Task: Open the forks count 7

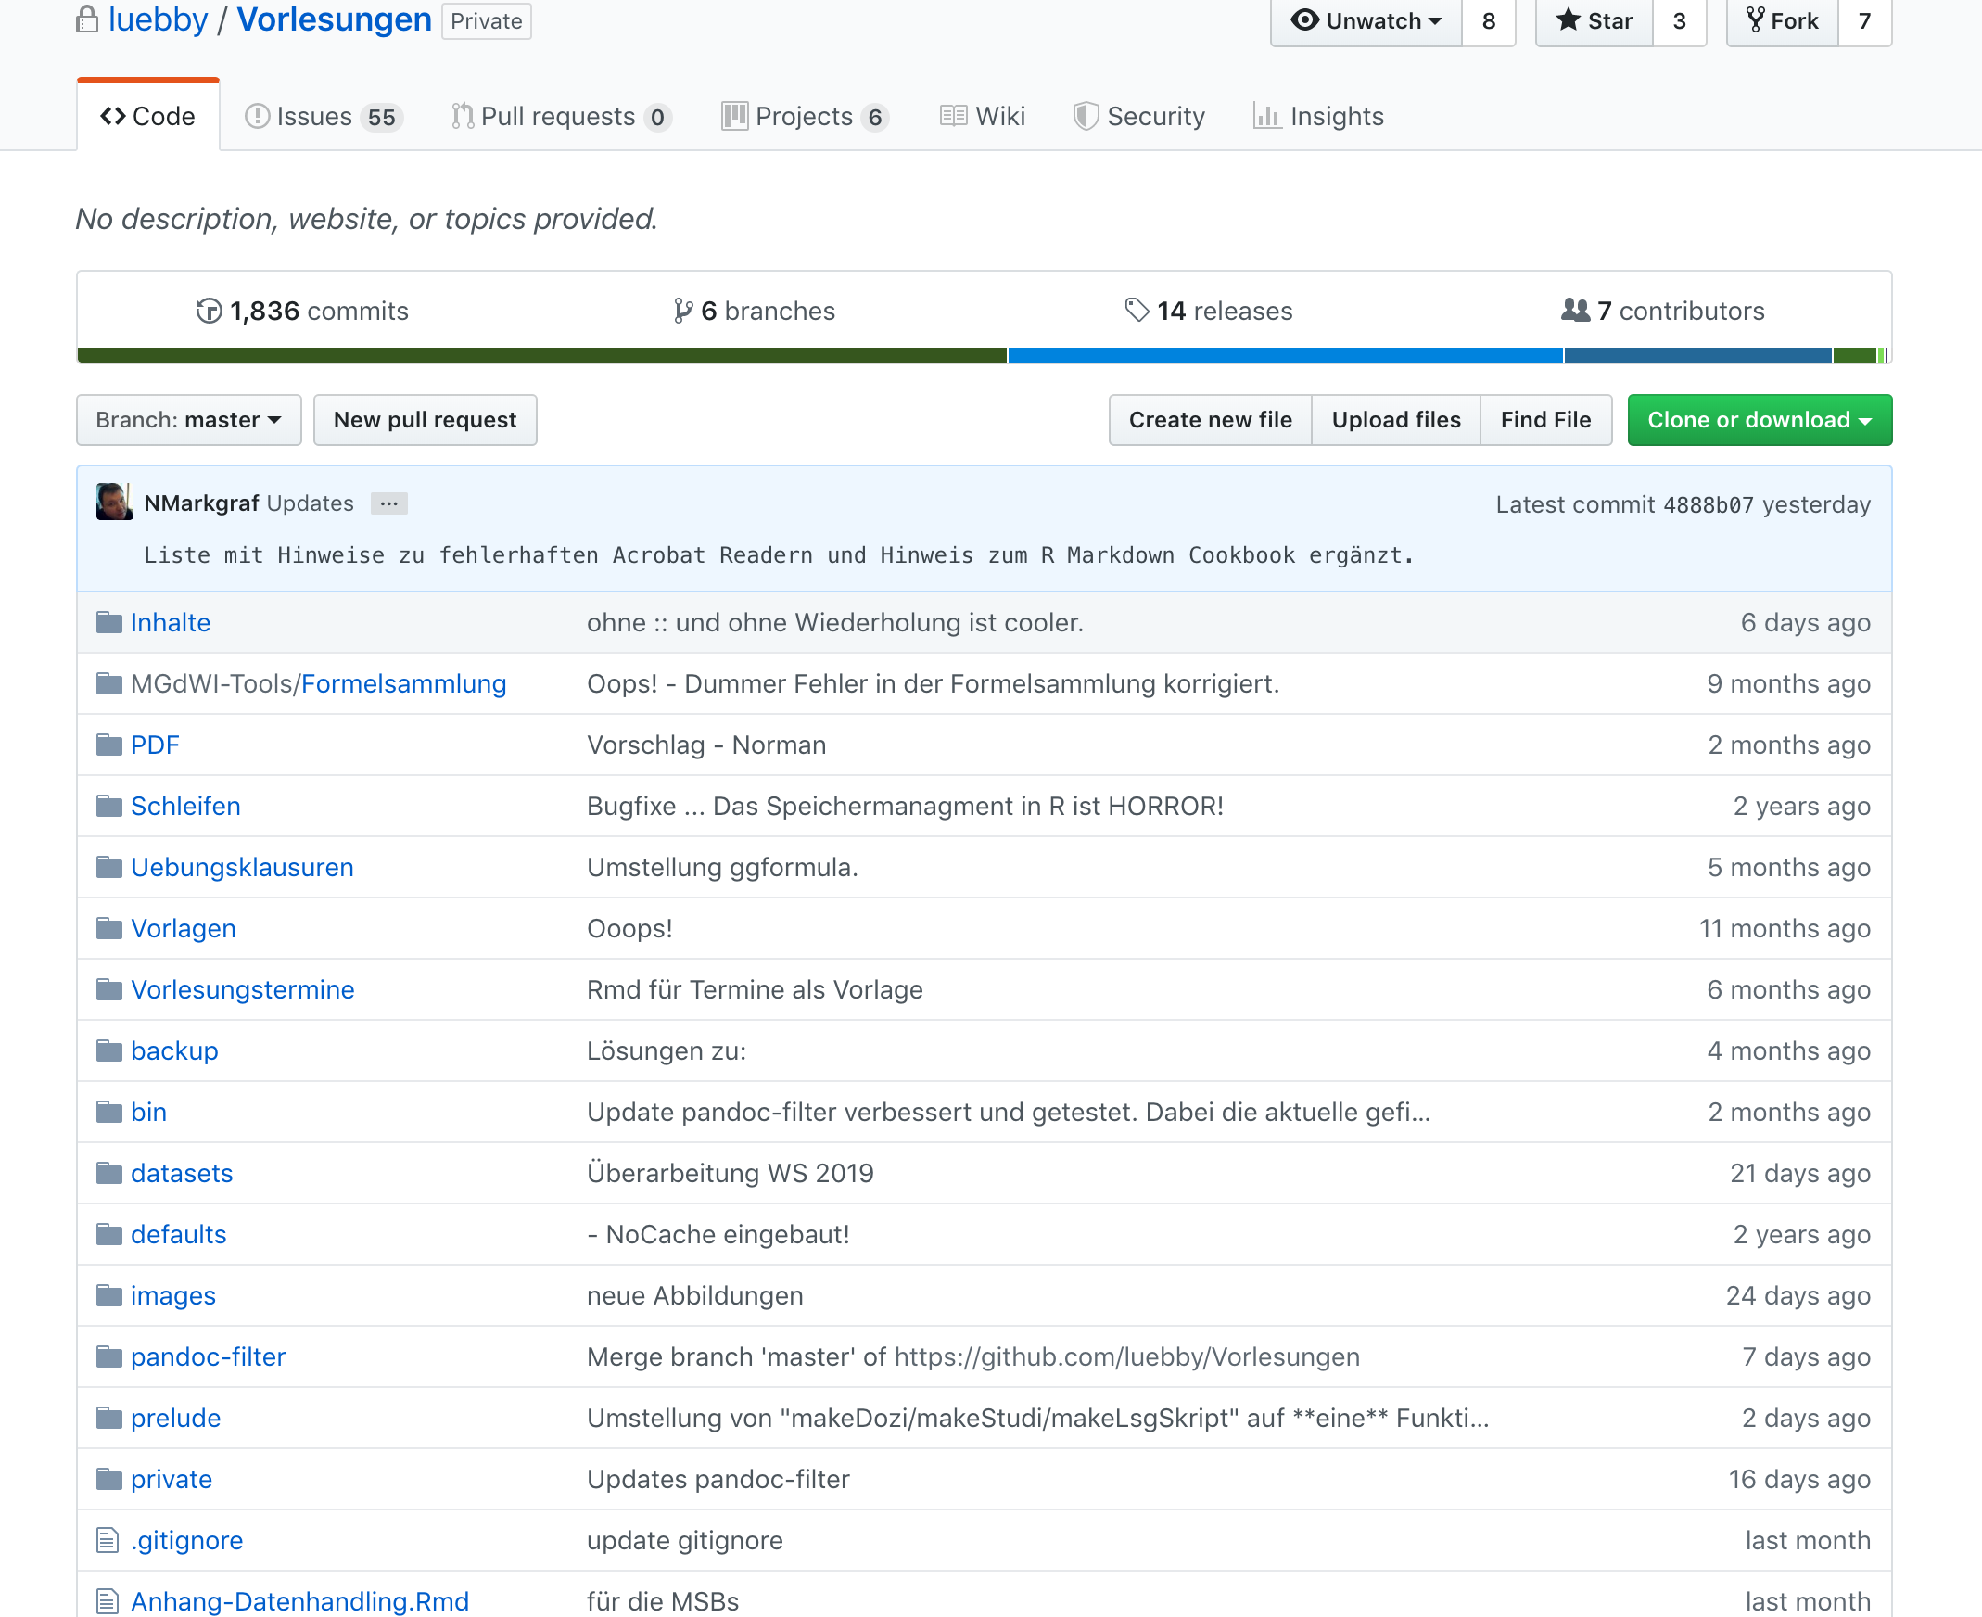Action: coord(1864,21)
